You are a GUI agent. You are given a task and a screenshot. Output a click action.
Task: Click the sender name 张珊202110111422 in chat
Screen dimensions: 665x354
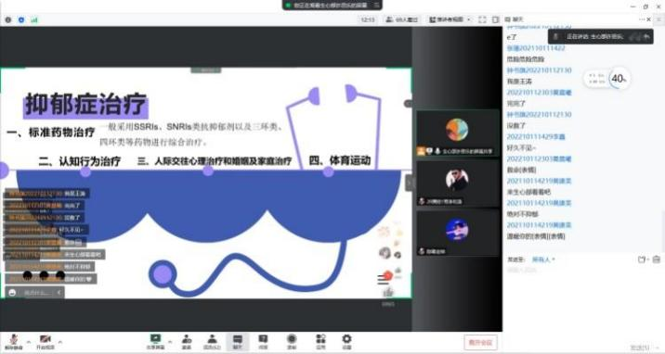[x=536, y=48]
